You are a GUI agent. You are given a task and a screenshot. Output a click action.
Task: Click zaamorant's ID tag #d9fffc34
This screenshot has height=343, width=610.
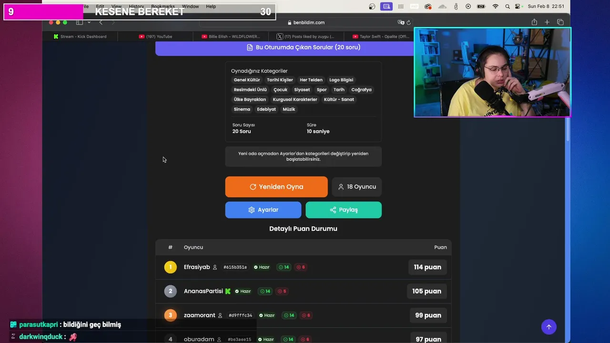click(x=240, y=315)
